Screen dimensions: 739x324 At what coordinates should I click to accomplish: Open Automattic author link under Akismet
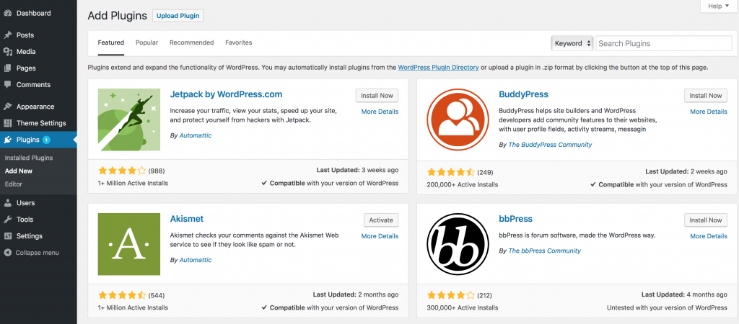[x=195, y=260]
